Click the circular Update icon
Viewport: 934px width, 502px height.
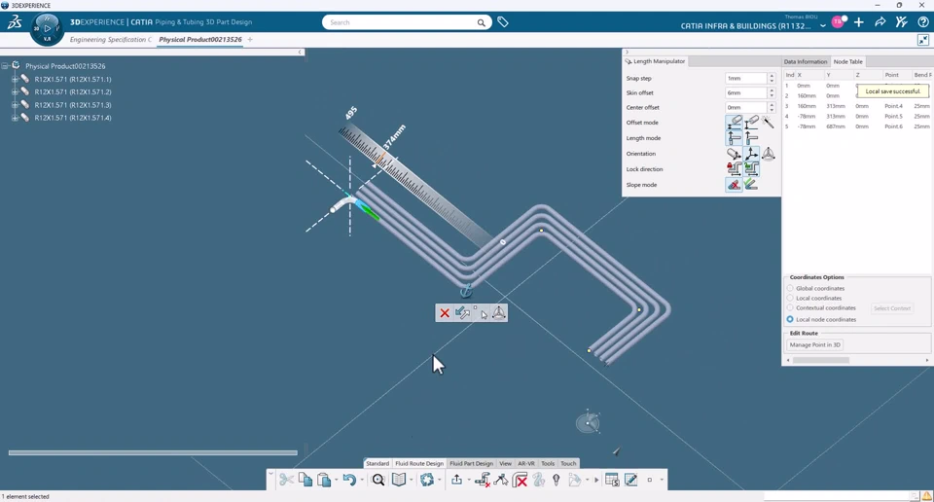point(427,480)
